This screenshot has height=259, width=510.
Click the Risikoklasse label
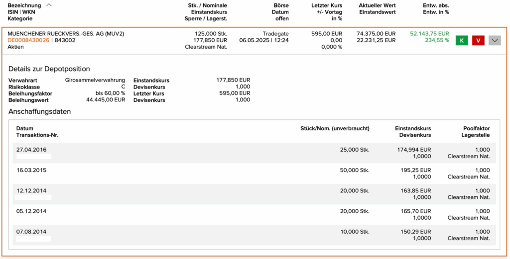24,87
